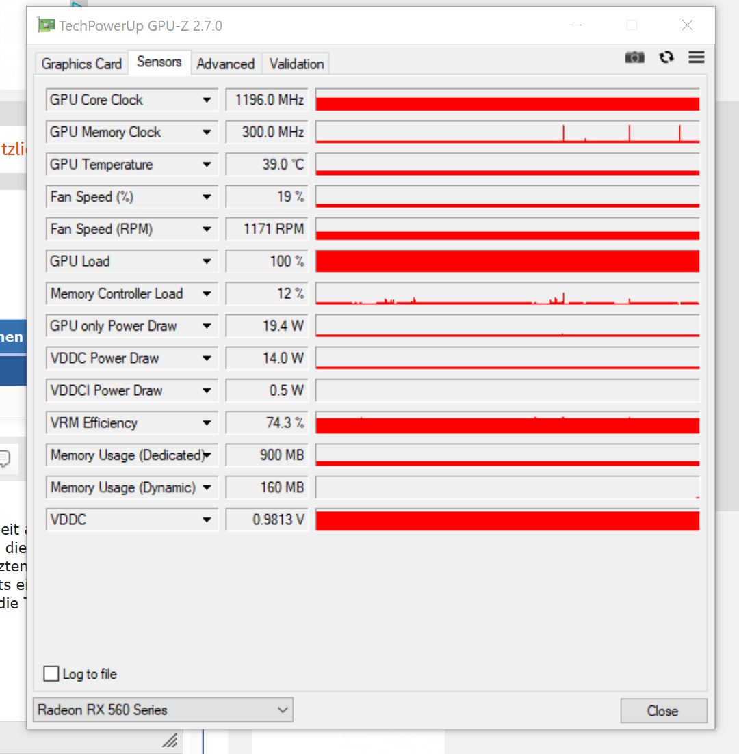The width and height of the screenshot is (739, 754).
Task: Click the VDDC voltage history graph
Action: 508,520
